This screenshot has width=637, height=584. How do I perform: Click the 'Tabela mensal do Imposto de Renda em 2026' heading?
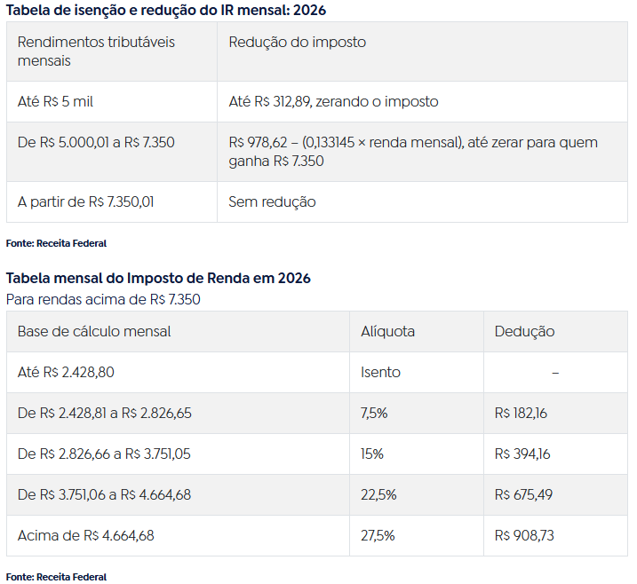tap(158, 278)
